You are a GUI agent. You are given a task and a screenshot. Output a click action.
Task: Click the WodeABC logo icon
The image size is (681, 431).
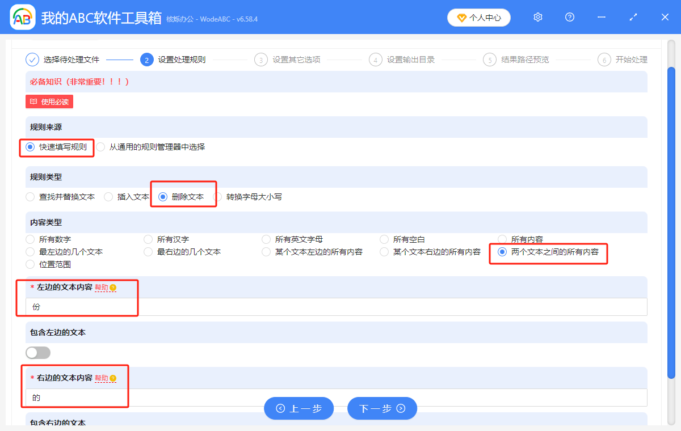coord(22,17)
